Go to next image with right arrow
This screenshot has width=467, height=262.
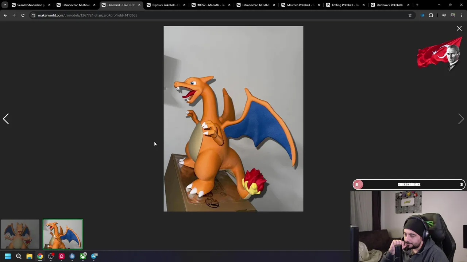point(461,119)
